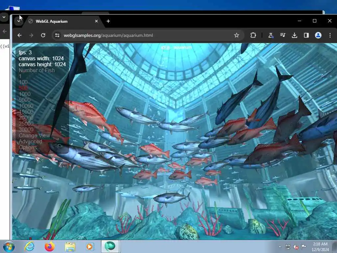Viewport: 337px width, 253px height.
Task: Set number of fish to 1000
Action: pos(24,94)
